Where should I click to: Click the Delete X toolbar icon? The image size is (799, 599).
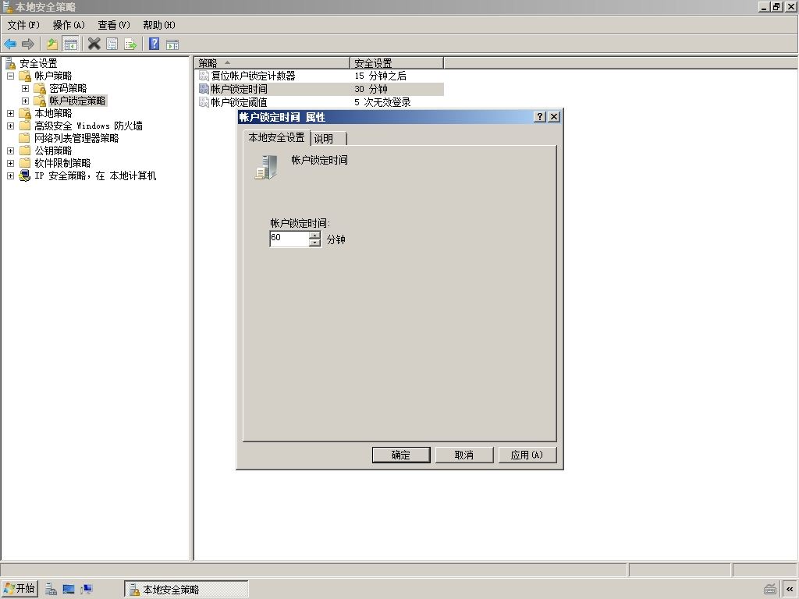click(x=94, y=44)
